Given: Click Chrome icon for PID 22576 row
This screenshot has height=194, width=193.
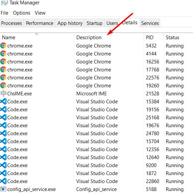Looking at the screenshot, I should (x=3, y=78).
